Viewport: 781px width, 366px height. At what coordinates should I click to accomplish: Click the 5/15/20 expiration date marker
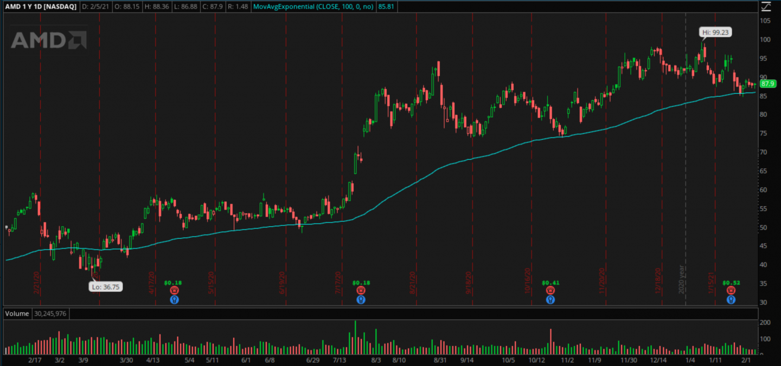coord(212,282)
